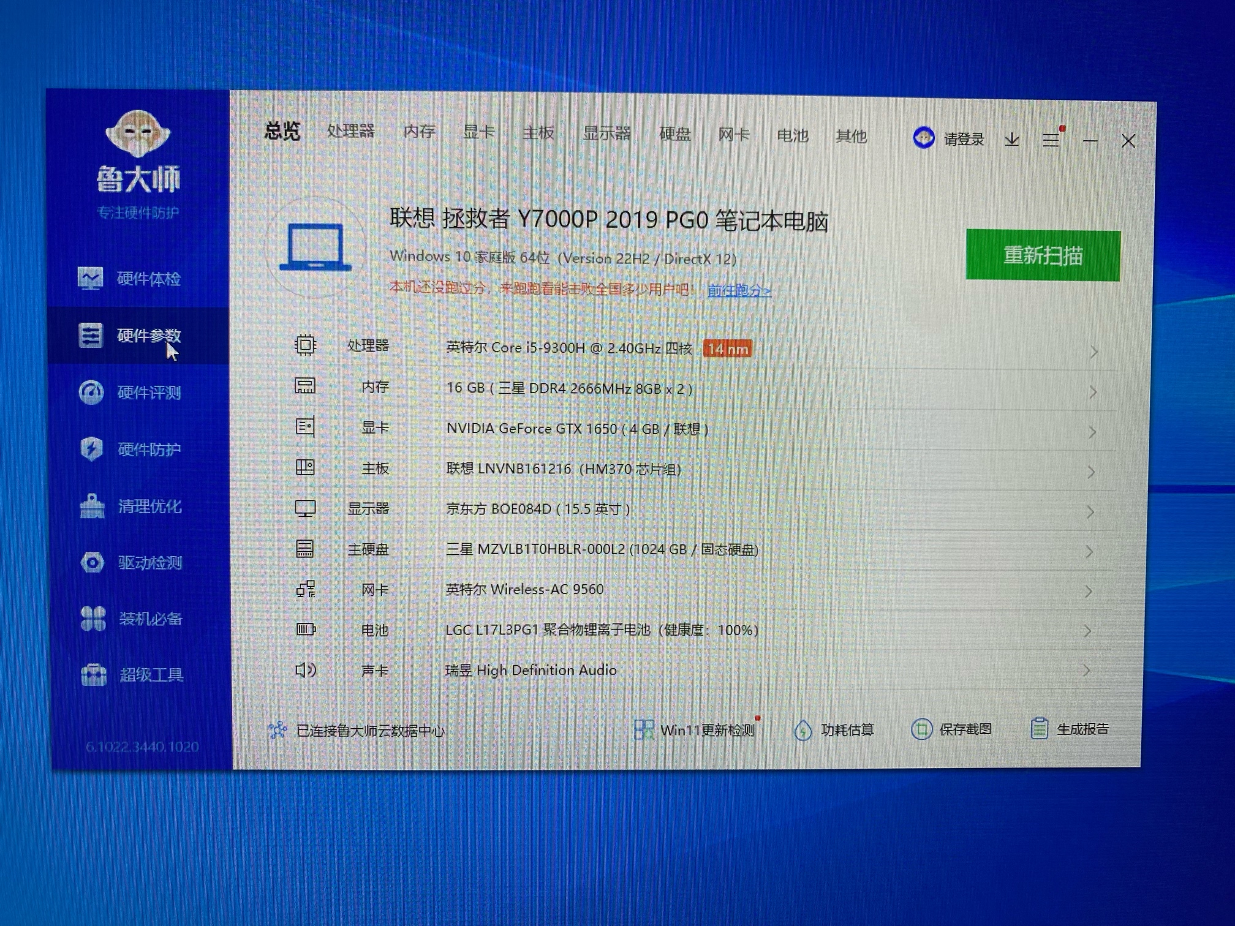This screenshot has height=926, width=1235.
Task: Select 硬件评测 gauge icon
Action: coord(91,392)
